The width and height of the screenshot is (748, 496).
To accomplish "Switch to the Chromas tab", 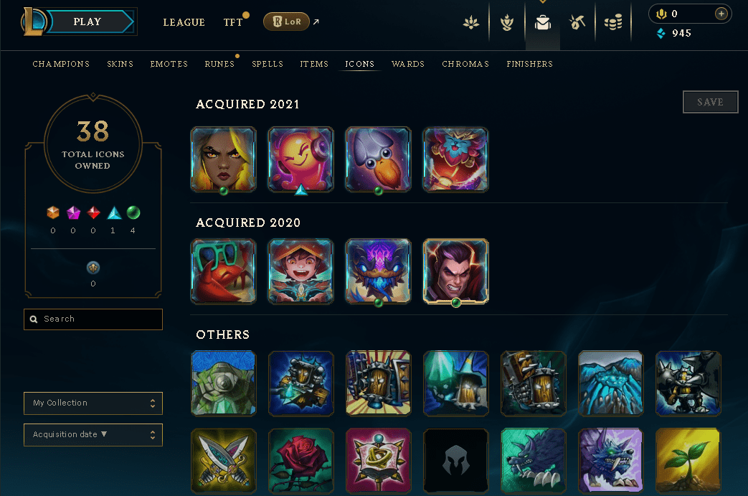I will [465, 64].
